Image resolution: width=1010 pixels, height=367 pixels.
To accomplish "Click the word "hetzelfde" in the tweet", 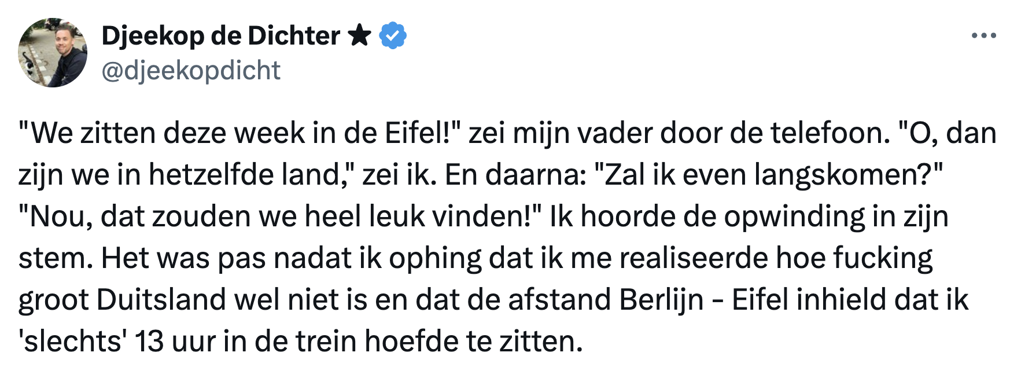I will click(211, 175).
